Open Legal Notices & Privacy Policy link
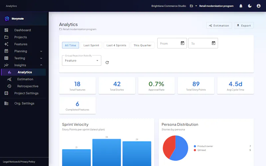The width and height of the screenshot is (266, 166). coord(19,162)
